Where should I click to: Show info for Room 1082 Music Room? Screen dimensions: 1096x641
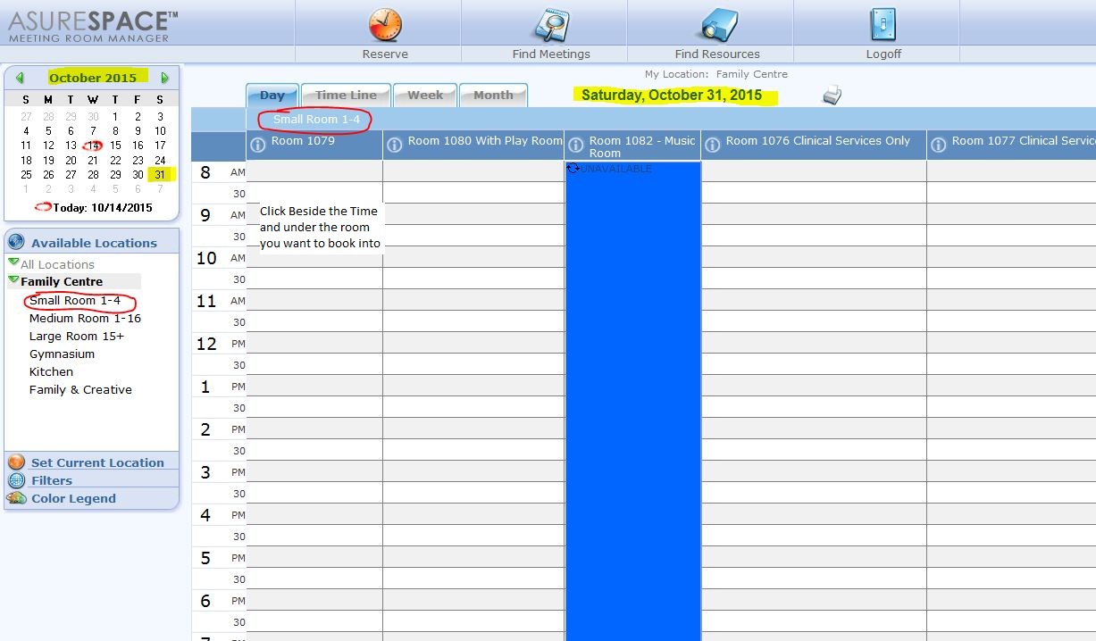[x=576, y=145]
